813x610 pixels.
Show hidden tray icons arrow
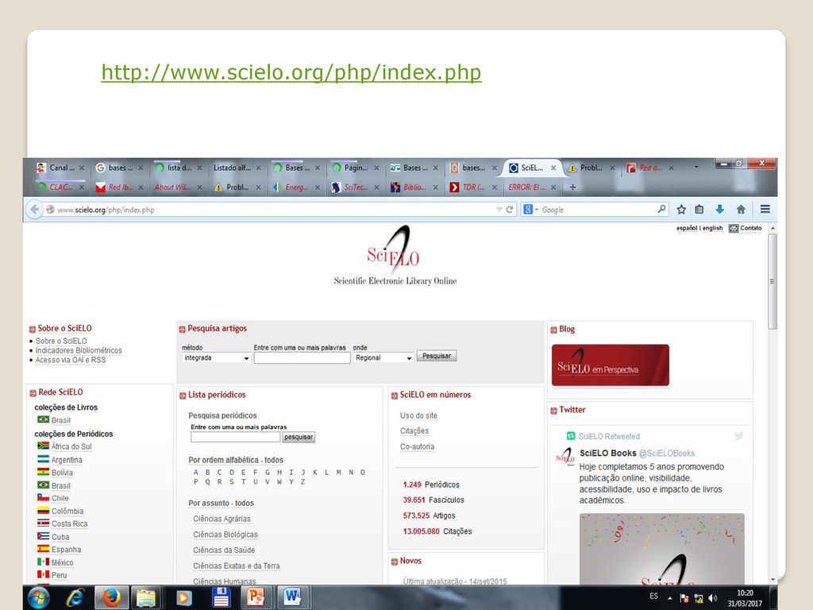coord(670,598)
